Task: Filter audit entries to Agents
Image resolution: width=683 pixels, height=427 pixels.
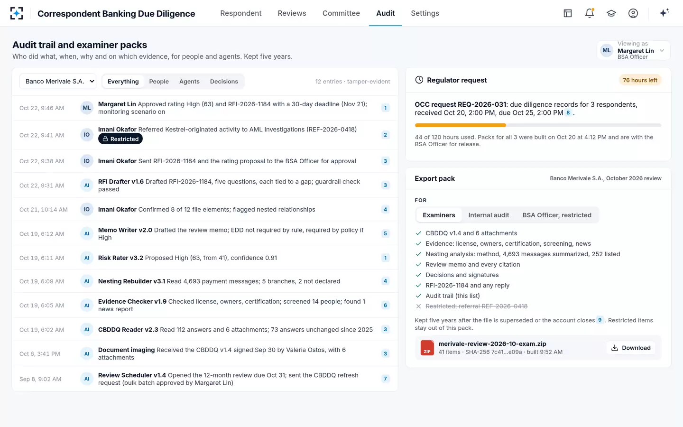Action: 189,82
